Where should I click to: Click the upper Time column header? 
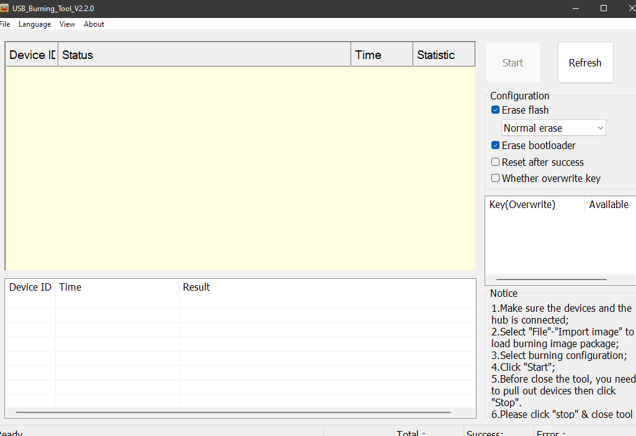tap(382, 55)
